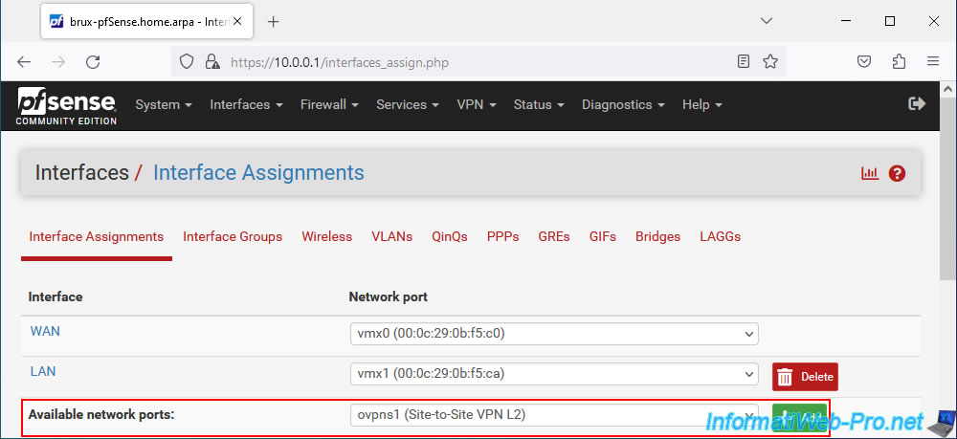The image size is (957, 439).
Task: Open the WAN interface link
Action: (x=45, y=331)
